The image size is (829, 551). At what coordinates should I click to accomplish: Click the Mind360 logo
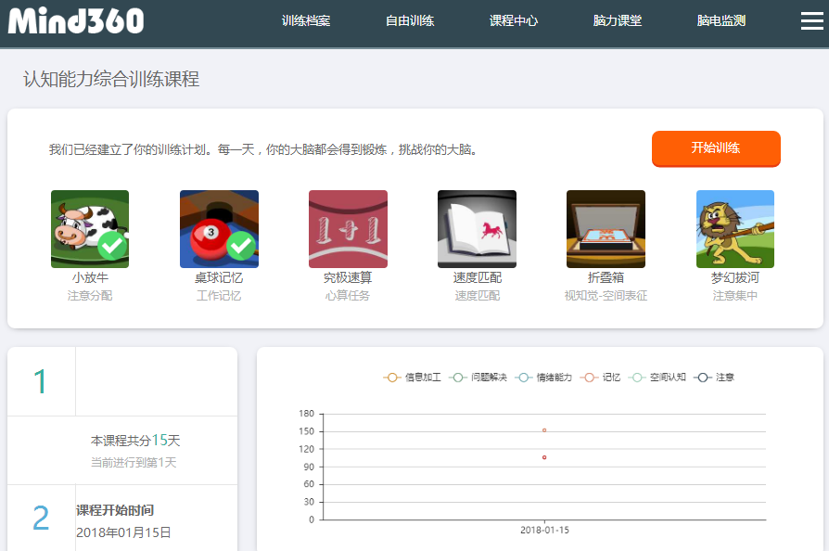point(76,20)
